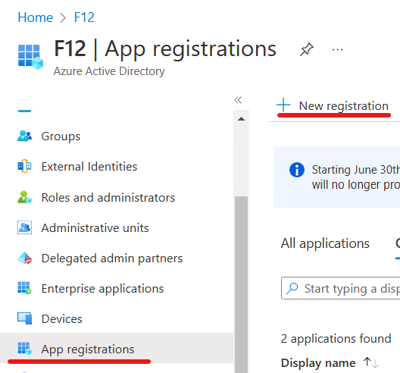
Task: Open the F12 breadcrumb link
Action: pos(84,17)
